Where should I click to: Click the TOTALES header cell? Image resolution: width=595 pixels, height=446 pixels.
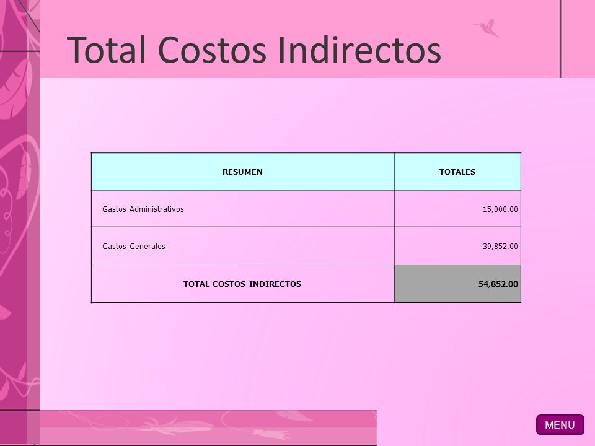coord(457,172)
